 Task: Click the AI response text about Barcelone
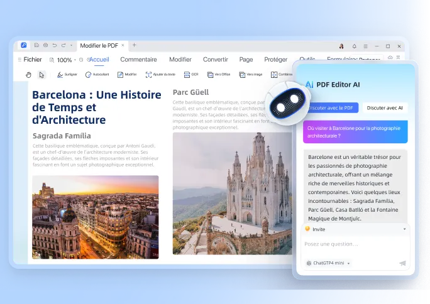355,188
